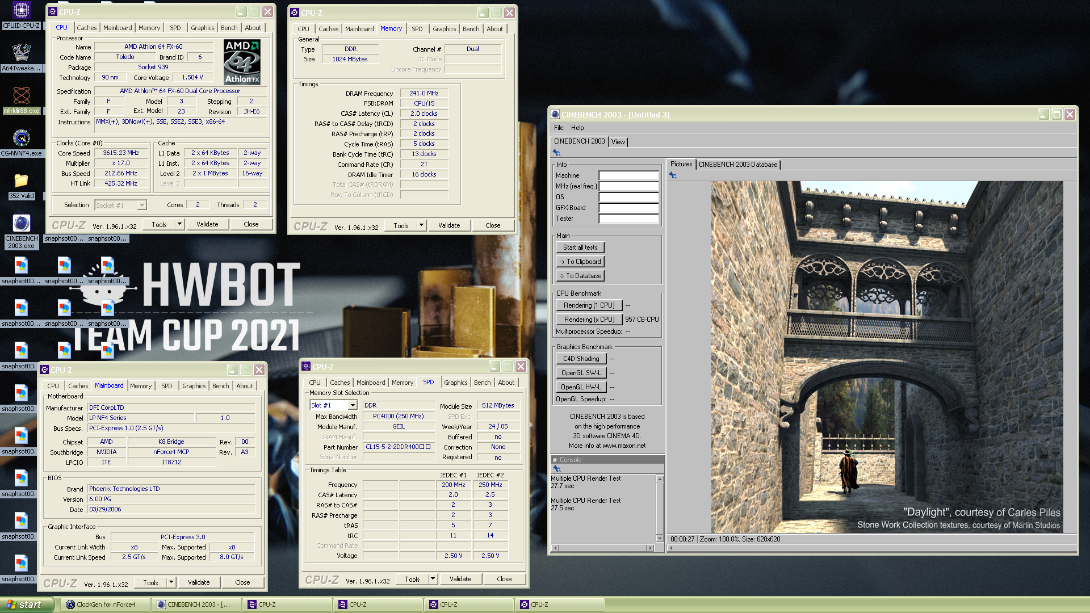Click the pin icon under CINEBENCH 2003 tab
This screenshot has height=613, width=1090.
556,153
